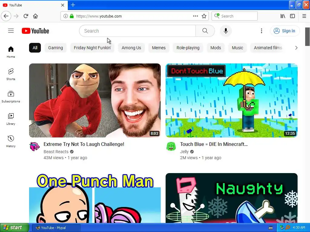
Task: Select the All category chip
Action: [35, 48]
